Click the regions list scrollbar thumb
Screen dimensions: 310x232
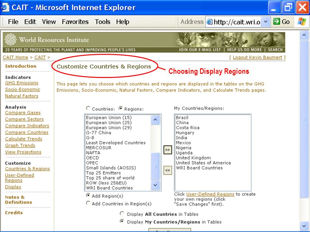point(155,166)
